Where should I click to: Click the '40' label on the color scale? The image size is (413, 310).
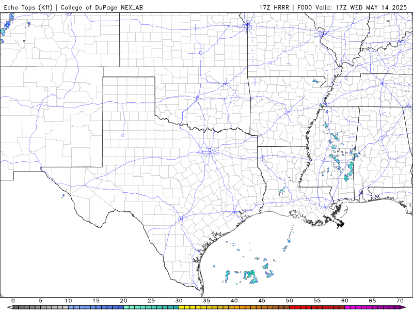(234, 301)
